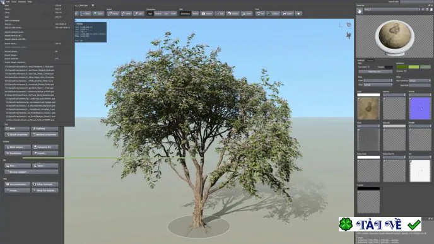Open the Tools menu
Screen dimensions: 434x244
(14, 2)
